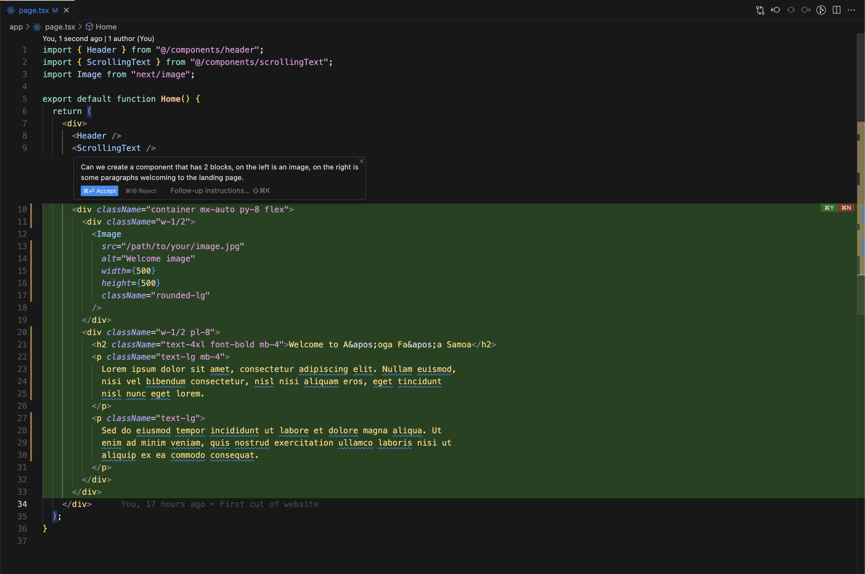This screenshot has width=865, height=574.
Task: Click the React icon on the page.tsx tab
Action: (x=11, y=10)
